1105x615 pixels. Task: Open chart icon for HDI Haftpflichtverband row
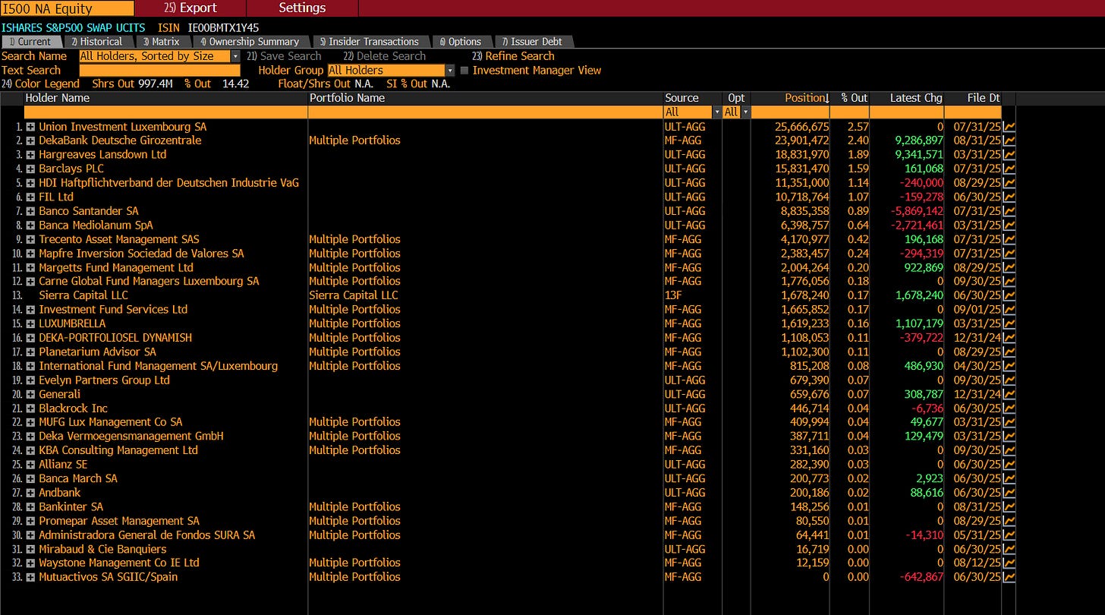tap(1009, 183)
